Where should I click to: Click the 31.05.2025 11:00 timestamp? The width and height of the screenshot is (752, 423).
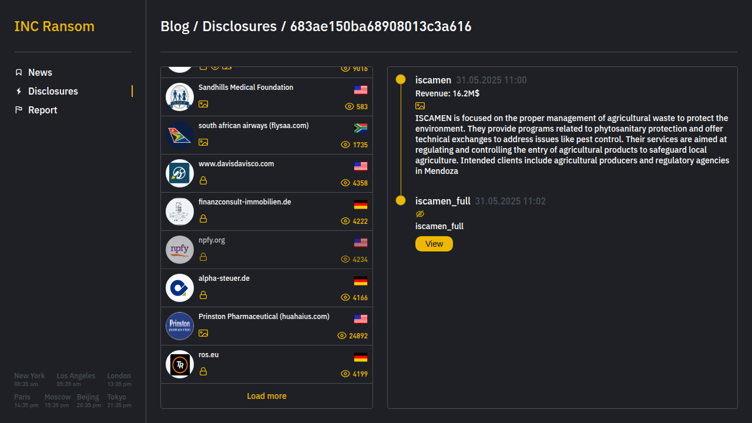pos(491,80)
